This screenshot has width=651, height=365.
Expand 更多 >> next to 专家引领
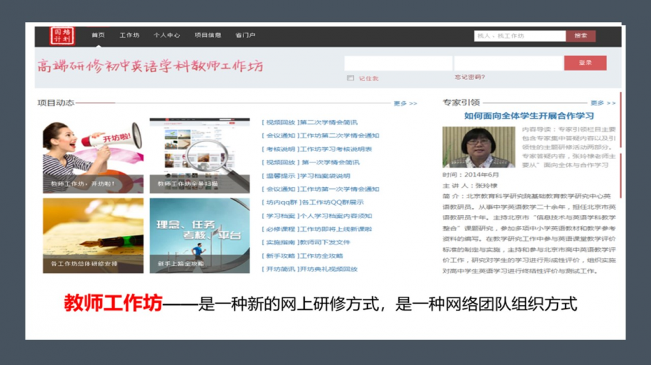point(602,103)
